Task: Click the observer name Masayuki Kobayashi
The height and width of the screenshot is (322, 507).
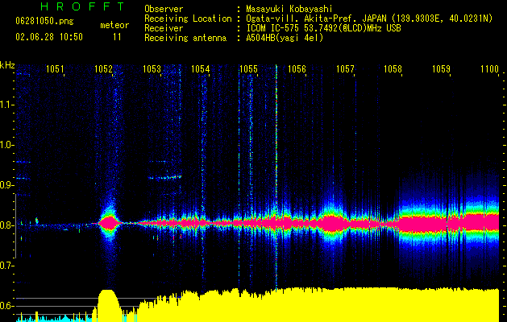Action: click(289, 9)
